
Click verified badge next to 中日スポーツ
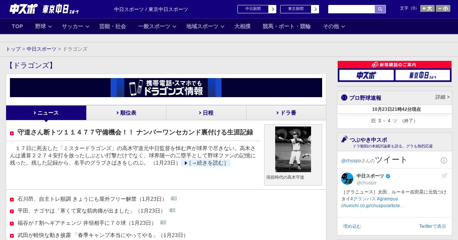tap(388, 176)
